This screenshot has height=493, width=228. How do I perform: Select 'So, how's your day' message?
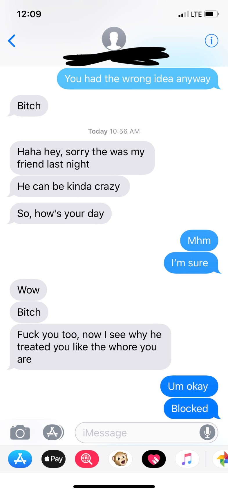(60, 213)
